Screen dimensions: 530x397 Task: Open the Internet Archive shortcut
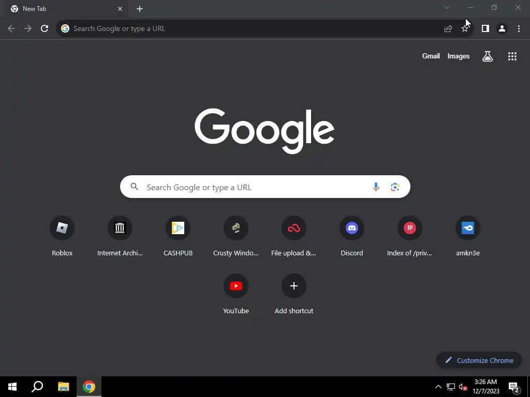pyautogui.click(x=120, y=228)
